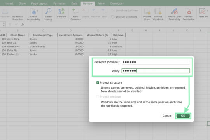Select the 150000 amount cell
Screen dimensions: 210x140
click(70, 47)
